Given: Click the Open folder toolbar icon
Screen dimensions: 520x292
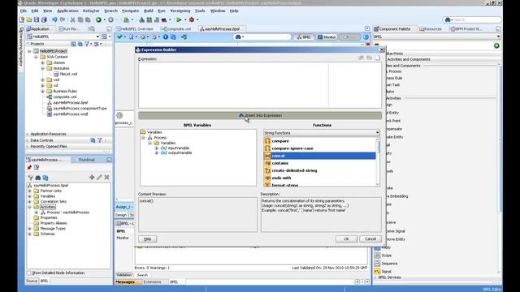Looking at the screenshot, I should pyautogui.click(x=29, y=19).
